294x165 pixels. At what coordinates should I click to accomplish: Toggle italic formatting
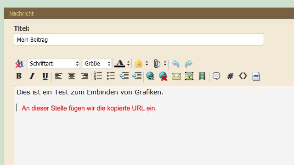[32, 76]
